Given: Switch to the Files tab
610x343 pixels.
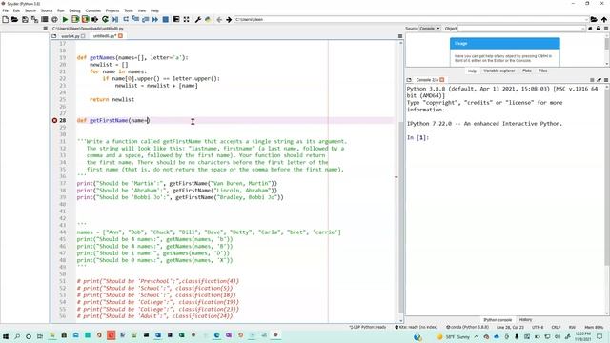Looking at the screenshot, I should (542, 71).
